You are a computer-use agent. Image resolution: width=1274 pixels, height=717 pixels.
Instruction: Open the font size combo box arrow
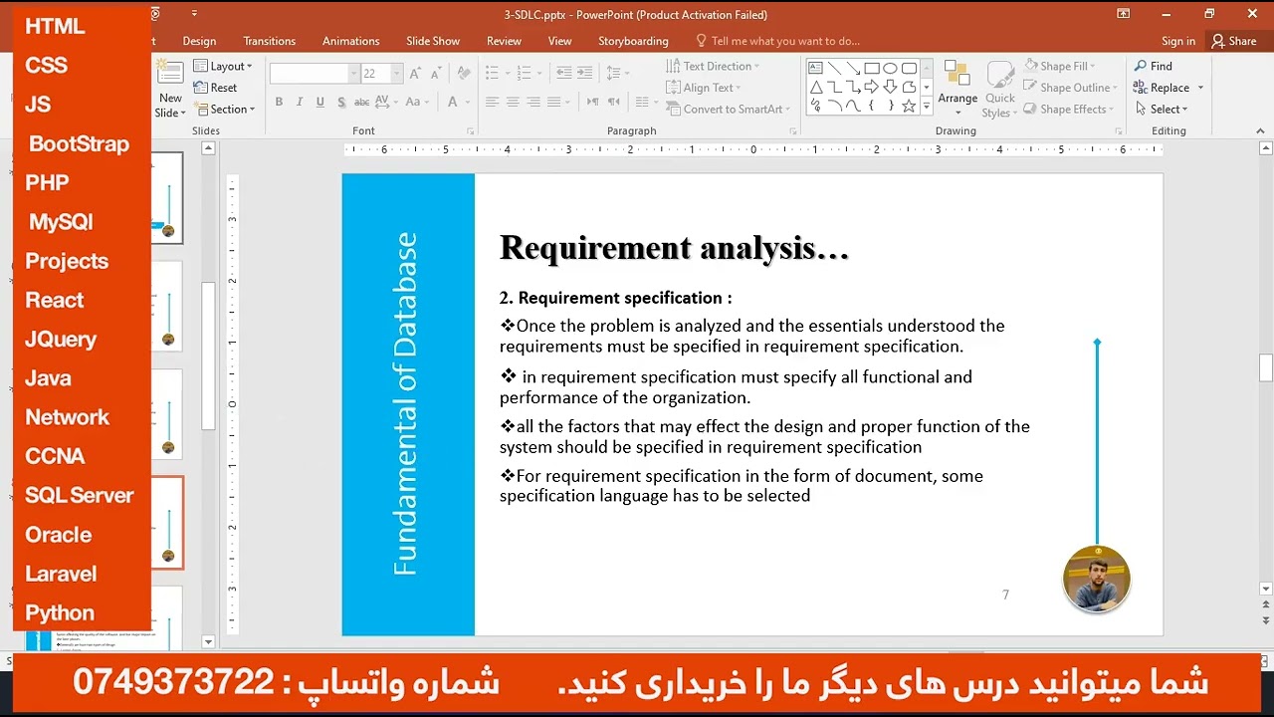pyautogui.click(x=396, y=74)
